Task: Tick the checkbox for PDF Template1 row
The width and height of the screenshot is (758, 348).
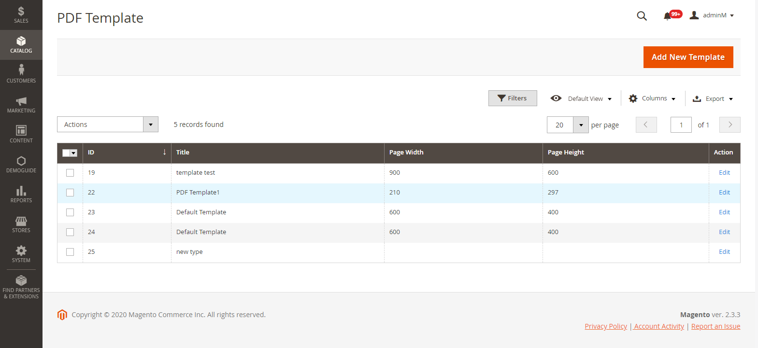Action: pos(70,193)
